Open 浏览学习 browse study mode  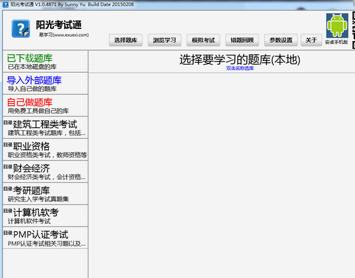(x=164, y=40)
